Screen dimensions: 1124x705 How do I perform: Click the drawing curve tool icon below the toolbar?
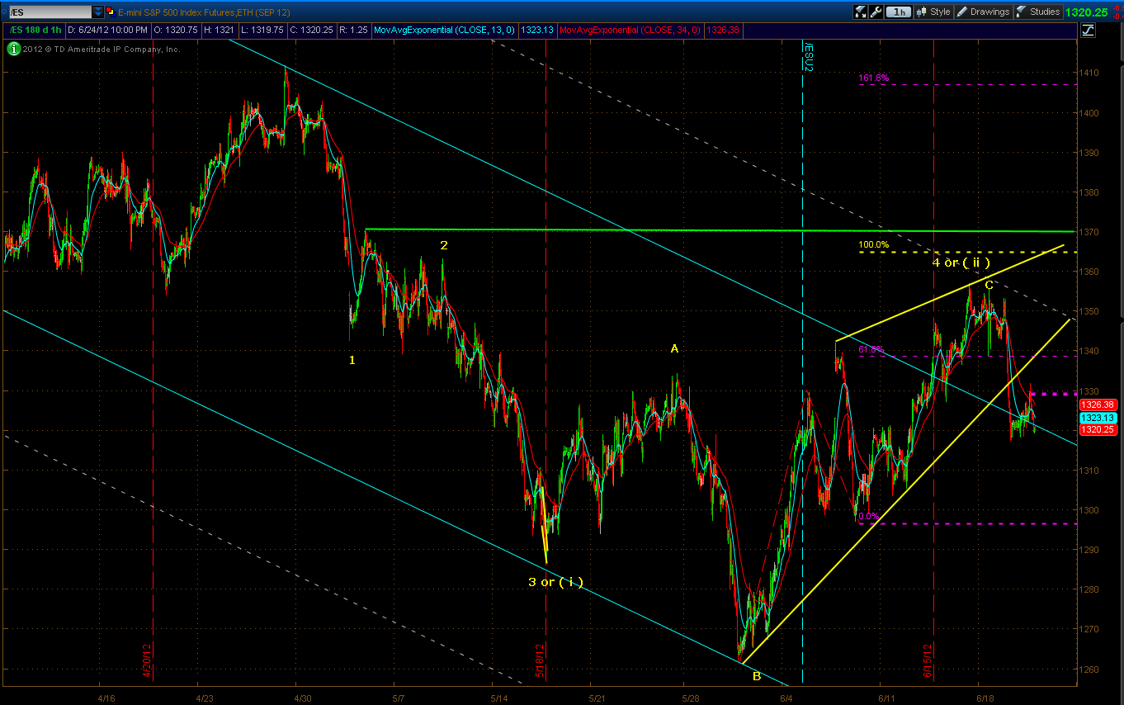pos(1088,31)
